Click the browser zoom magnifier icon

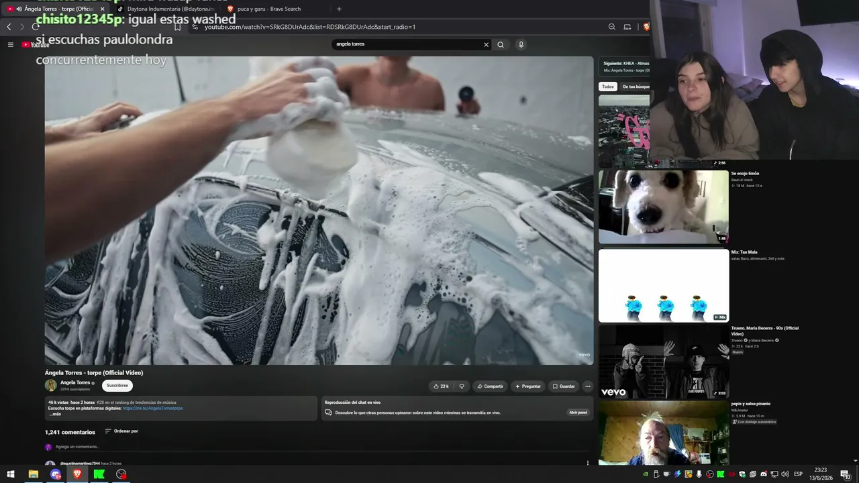[611, 27]
